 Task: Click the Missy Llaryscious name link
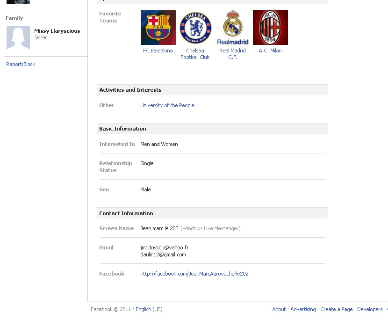57,31
